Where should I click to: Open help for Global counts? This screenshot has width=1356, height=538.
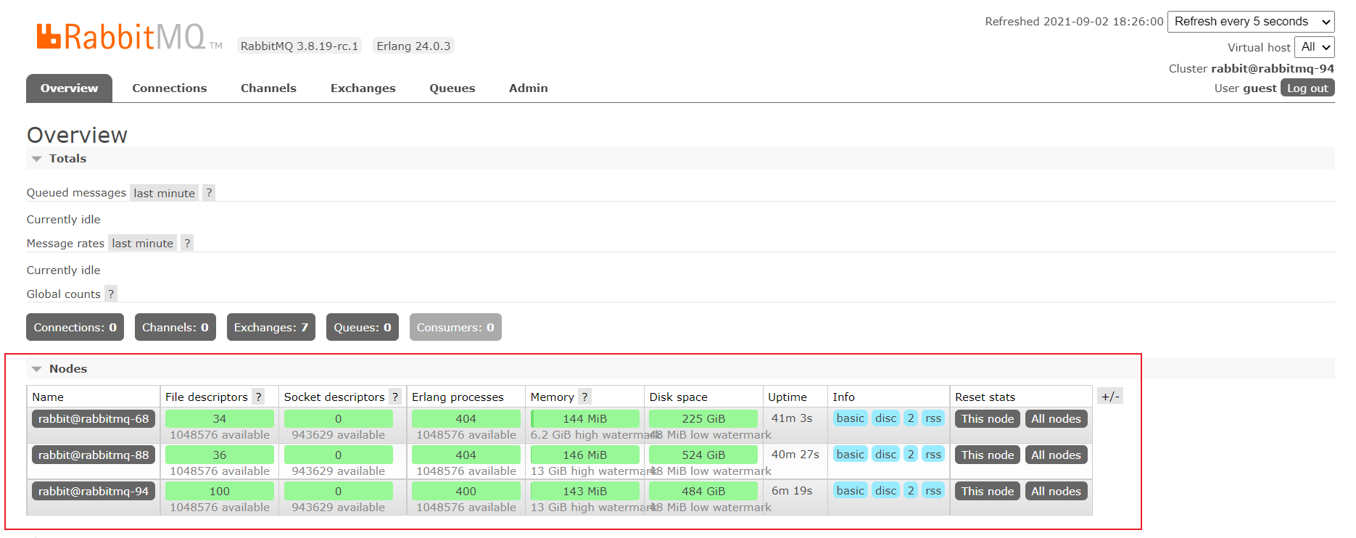click(111, 294)
